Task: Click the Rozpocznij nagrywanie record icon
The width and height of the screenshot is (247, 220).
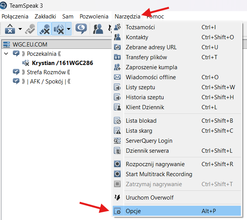Action: [x=118, y=164]
